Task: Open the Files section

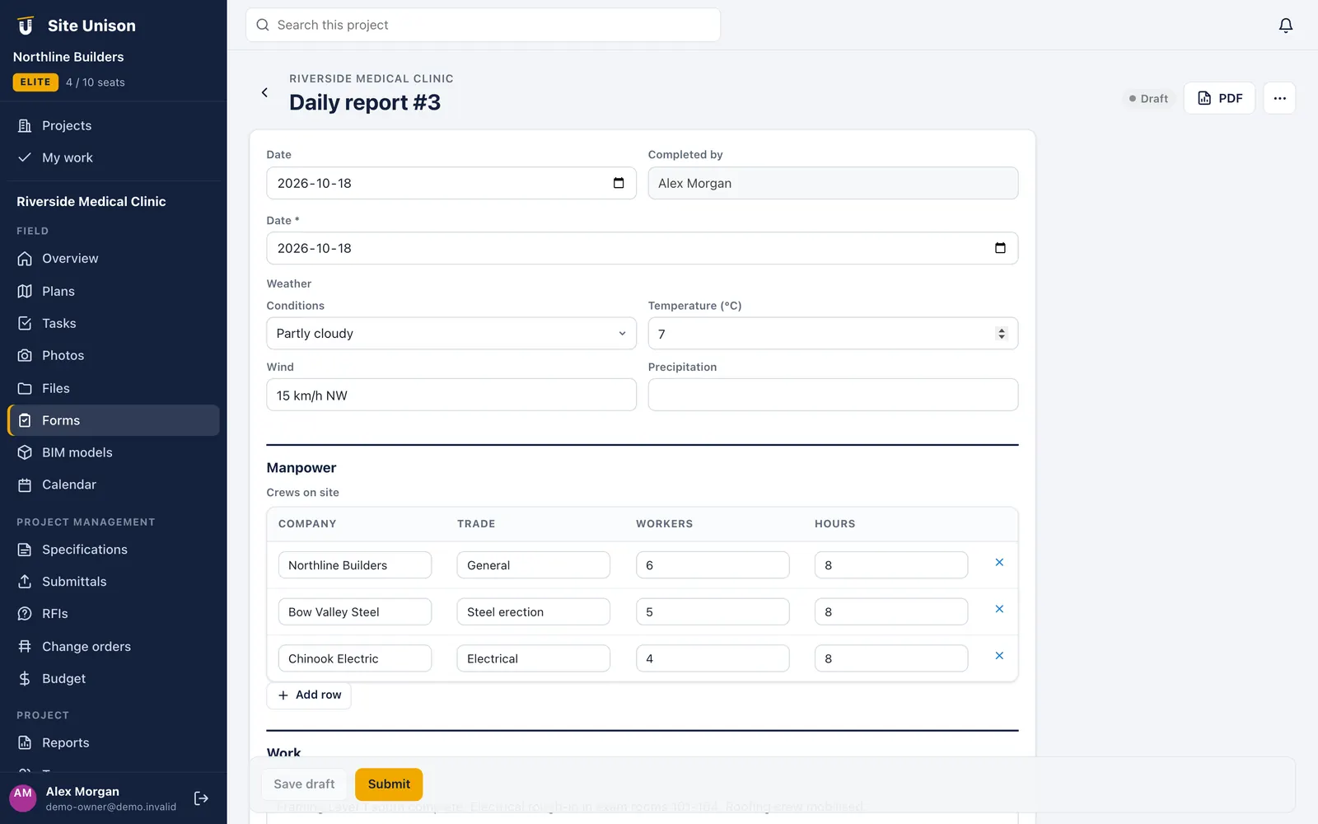Action: [x=113, y=388]
